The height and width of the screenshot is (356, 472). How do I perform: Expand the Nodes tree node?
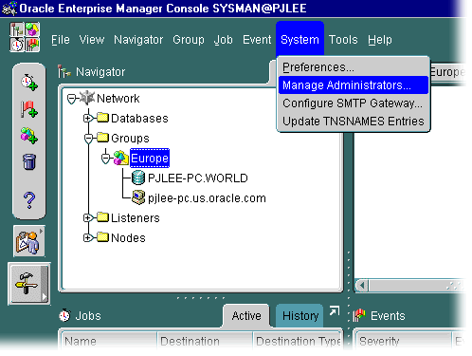click(x=87, y=237)
